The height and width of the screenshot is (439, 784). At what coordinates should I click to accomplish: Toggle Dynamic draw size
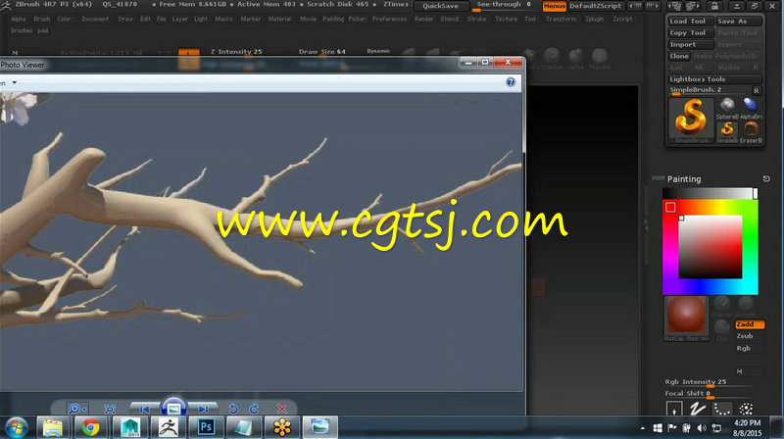point(378,51)
